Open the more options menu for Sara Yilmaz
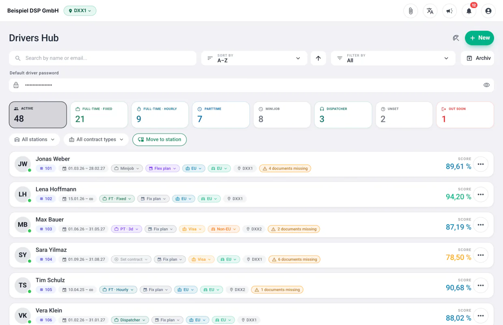Viewport: 503px width, 325px height. click(481, 255)
